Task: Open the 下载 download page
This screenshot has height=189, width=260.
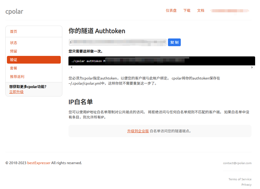Action: click(x=187, y=11)
